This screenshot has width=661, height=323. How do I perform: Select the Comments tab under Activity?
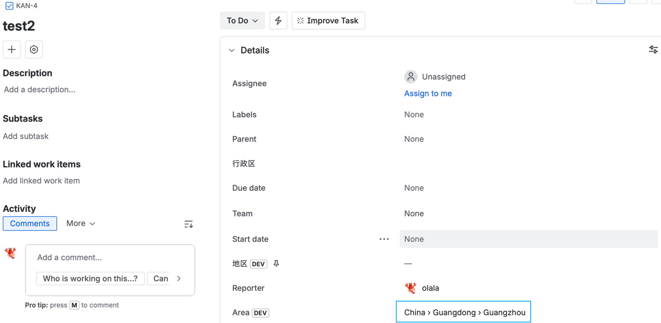30,223
